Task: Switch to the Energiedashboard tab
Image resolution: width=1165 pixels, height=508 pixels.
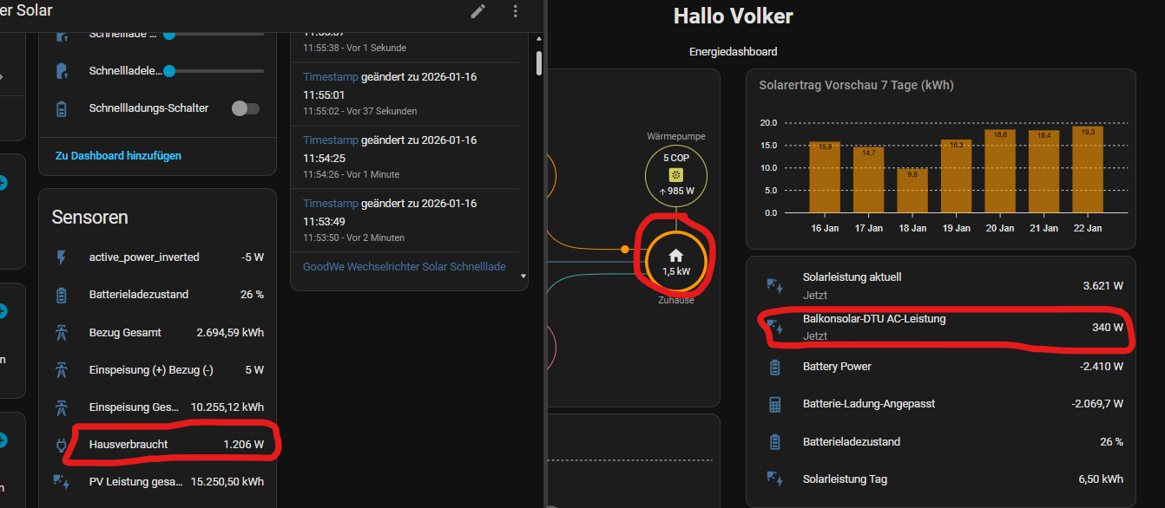Action: 733,52
